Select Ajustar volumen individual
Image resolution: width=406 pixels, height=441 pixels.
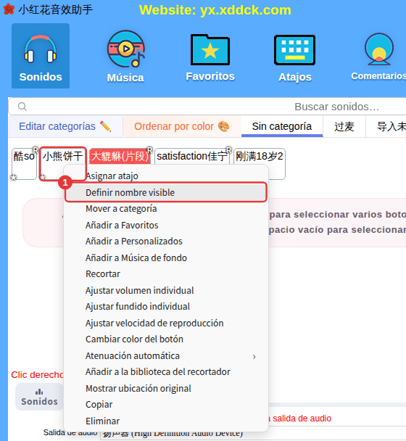pos(166,291)
